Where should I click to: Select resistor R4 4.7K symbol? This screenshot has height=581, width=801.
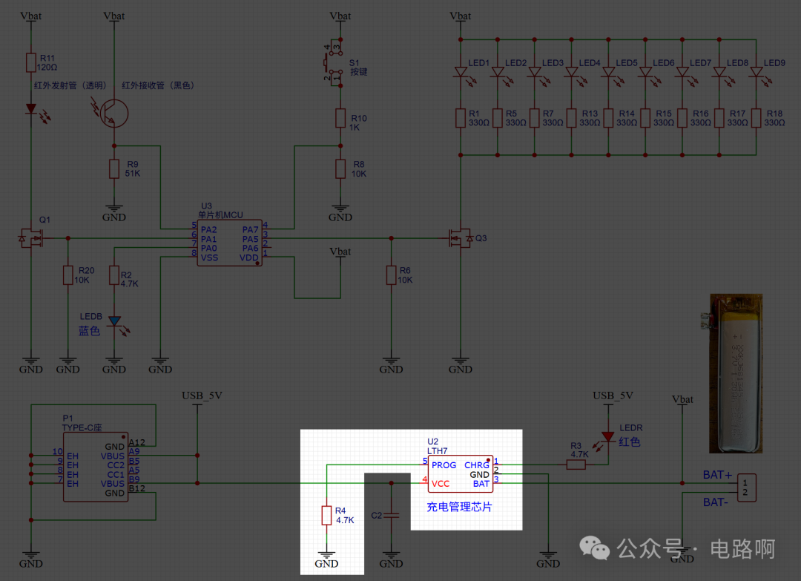326,515
